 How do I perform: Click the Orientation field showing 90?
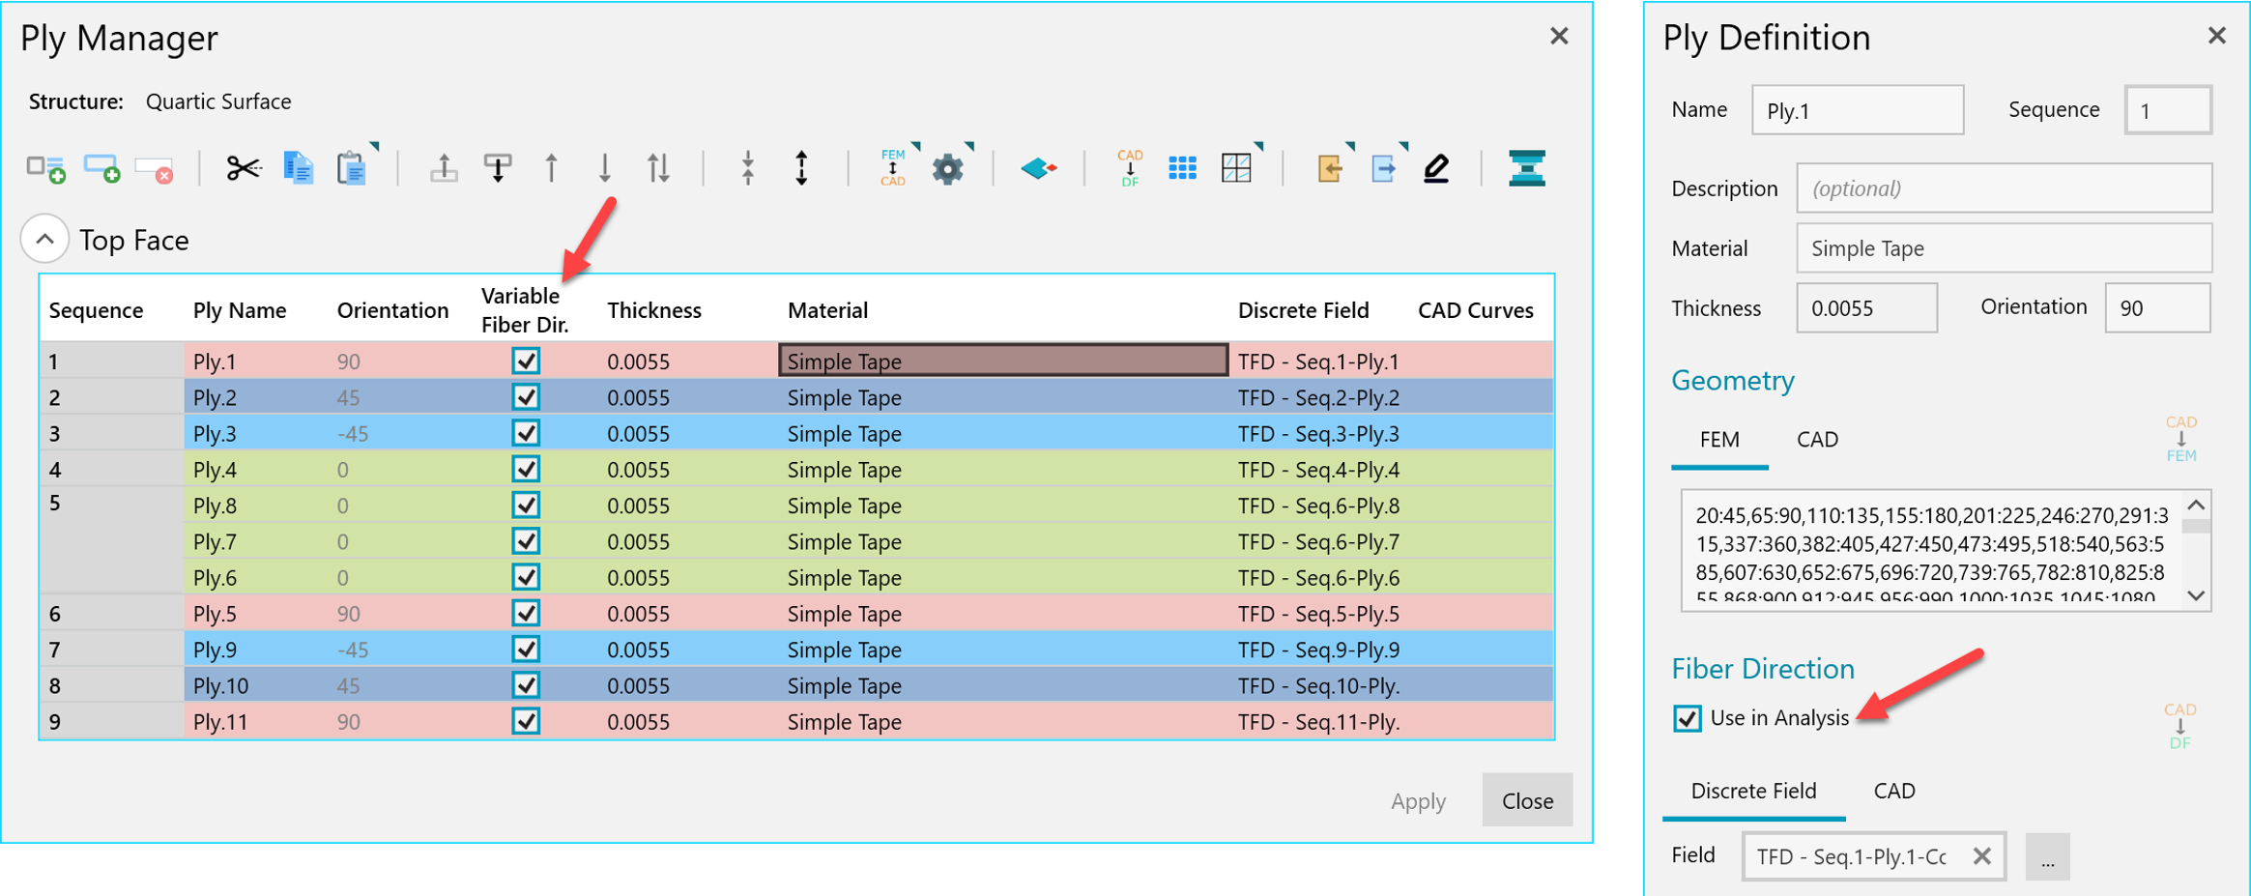(x=2157, y=308)
